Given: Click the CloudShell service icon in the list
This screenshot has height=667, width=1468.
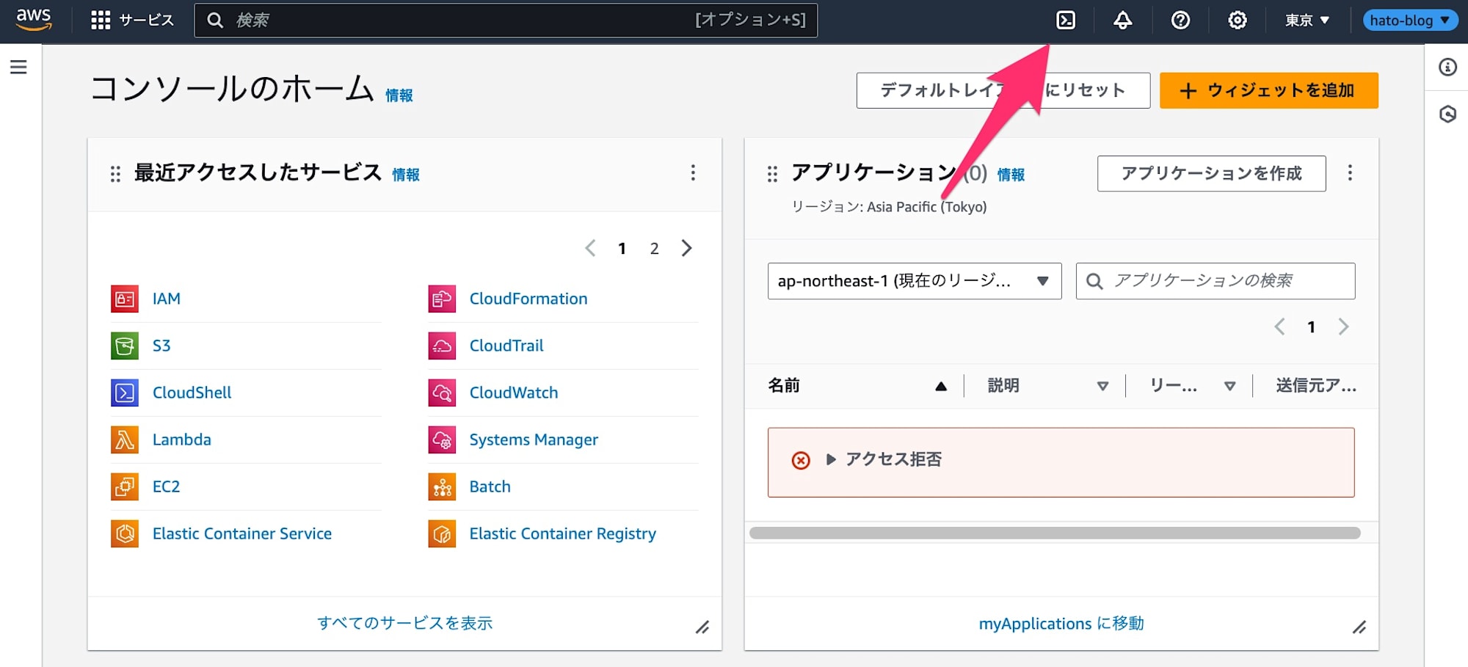Looking at the screenshot, I should [x=125, y=393].
